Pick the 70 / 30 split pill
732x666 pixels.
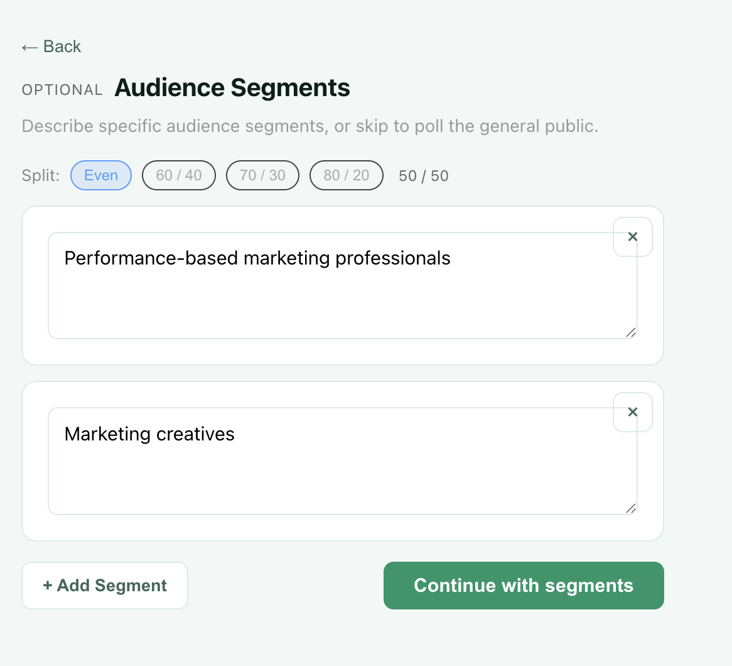(262, 175)
